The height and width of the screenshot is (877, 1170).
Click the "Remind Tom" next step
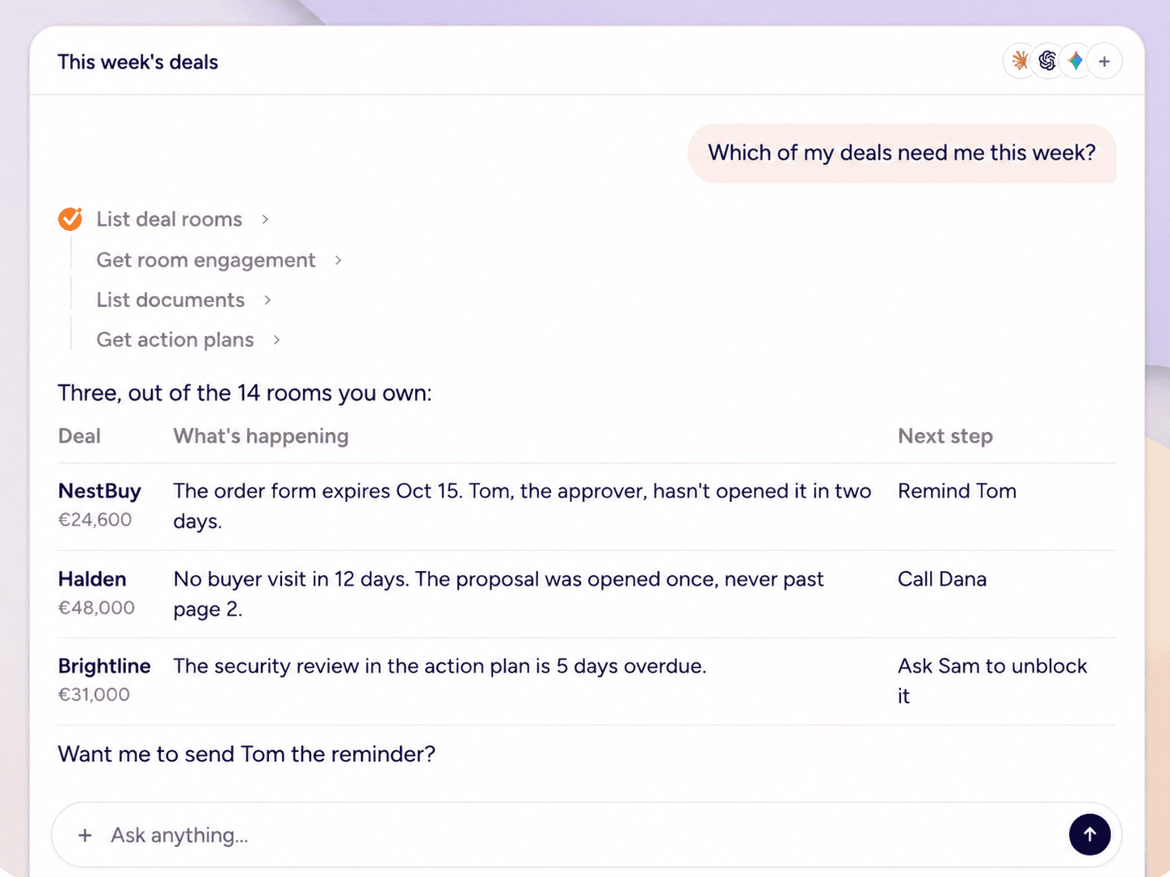pos(957,491)
